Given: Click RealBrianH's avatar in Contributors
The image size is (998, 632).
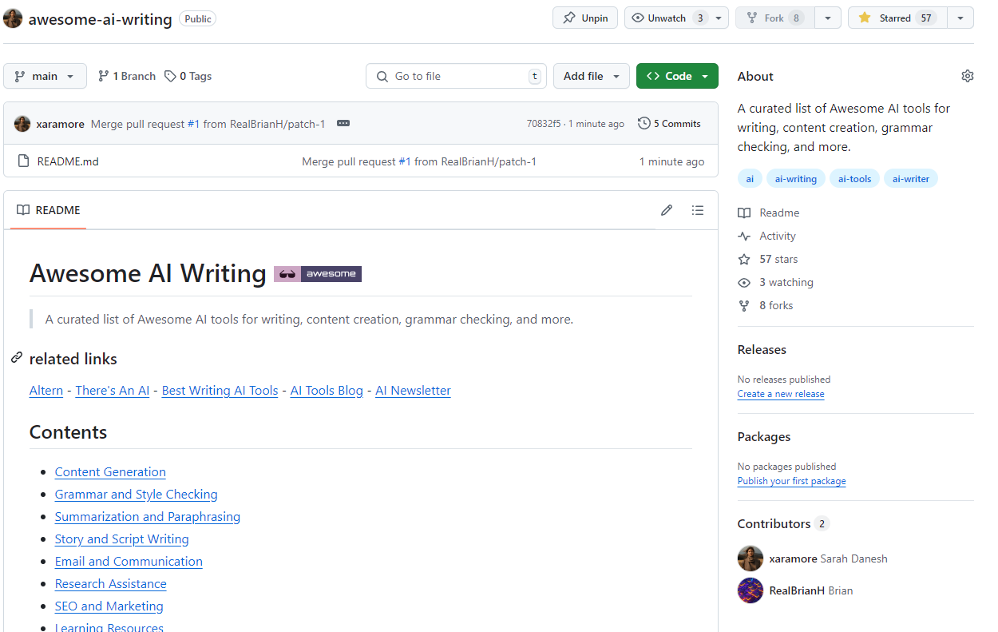Looking at the screenshot, I should coord(750,590).
